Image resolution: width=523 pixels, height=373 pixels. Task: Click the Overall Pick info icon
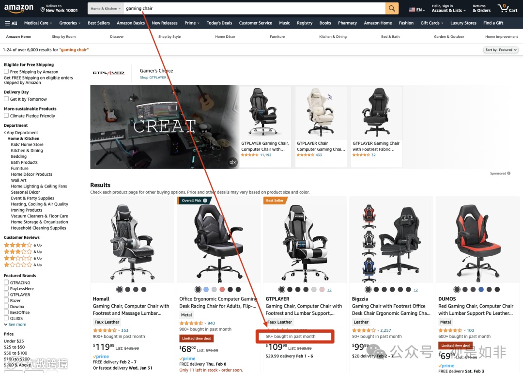[205, 201]
